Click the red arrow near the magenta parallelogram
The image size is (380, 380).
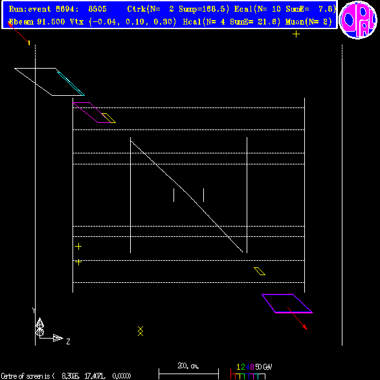pyautogui.click(x=297, y=319)
